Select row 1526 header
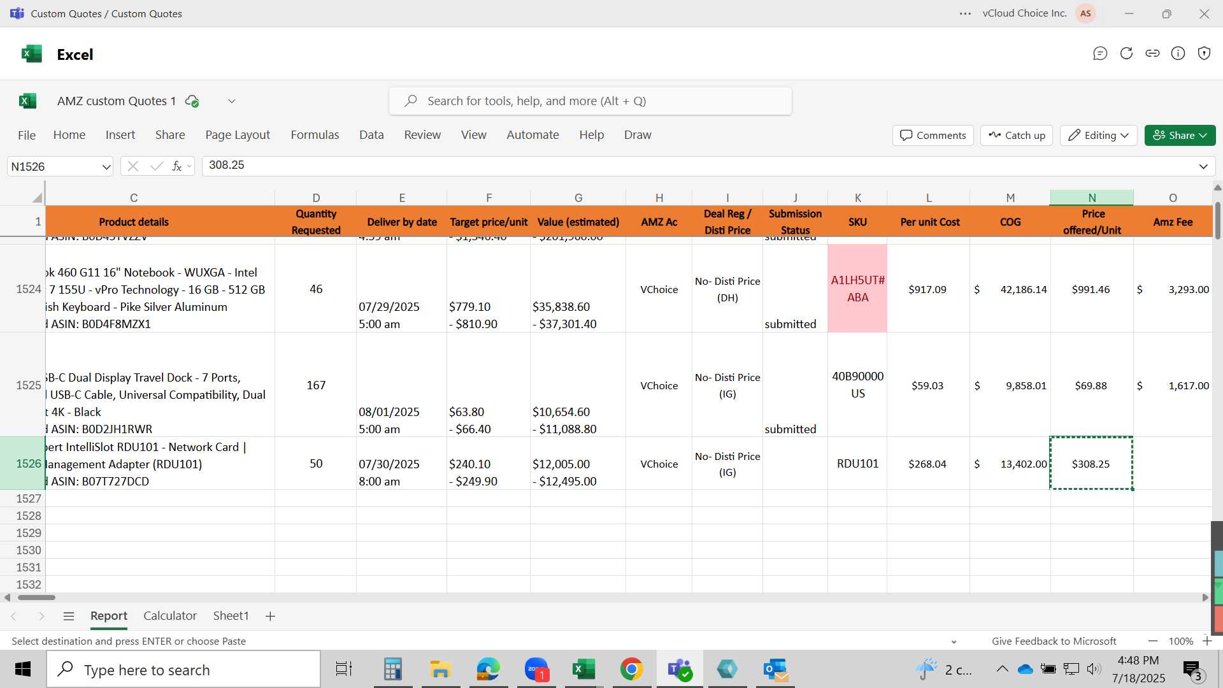1223x688 pixels. (x=23, y=463)
